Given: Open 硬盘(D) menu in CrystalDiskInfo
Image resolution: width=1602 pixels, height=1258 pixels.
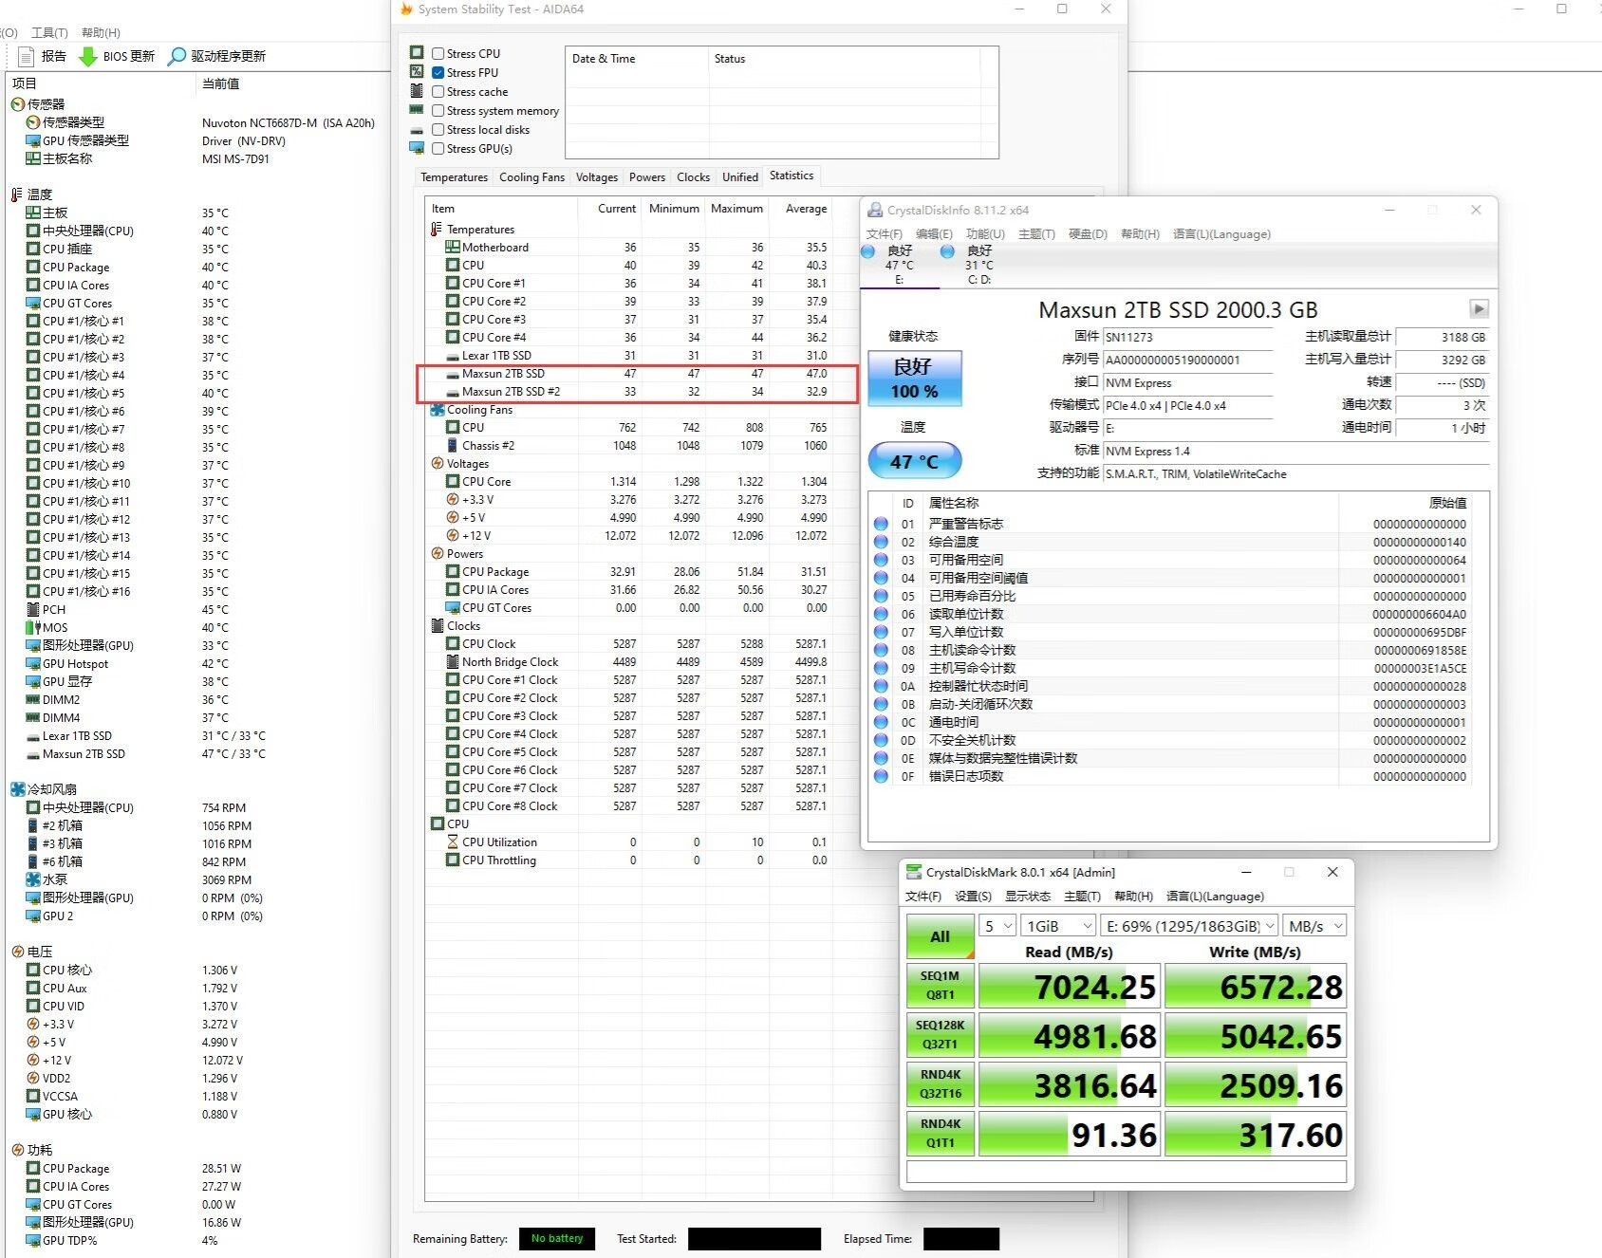Looking at the screenshot, I should point(1088,234).
